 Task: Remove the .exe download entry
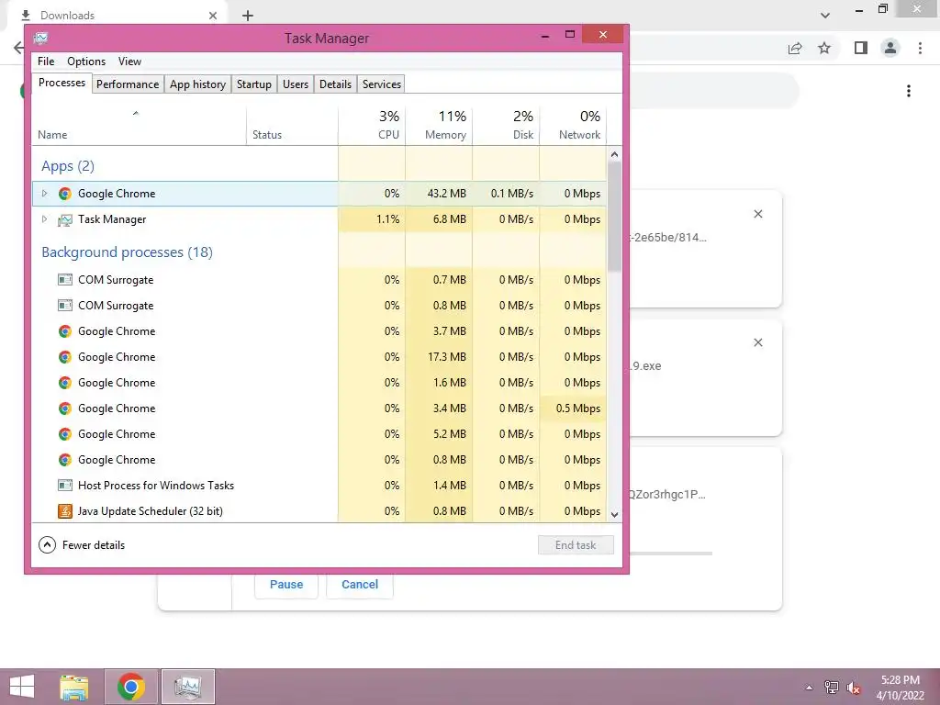click(x=758, y=342)
